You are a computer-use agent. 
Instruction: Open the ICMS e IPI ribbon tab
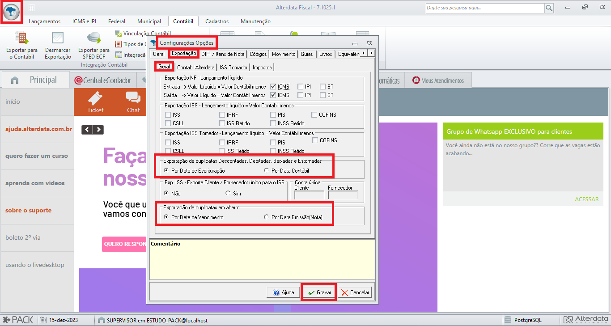84,21
